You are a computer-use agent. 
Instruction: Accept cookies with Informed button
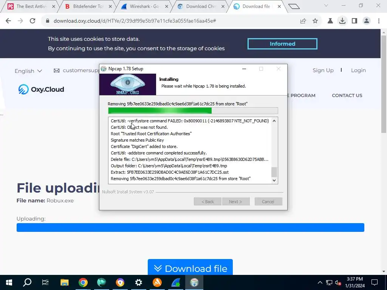(282, 44)
